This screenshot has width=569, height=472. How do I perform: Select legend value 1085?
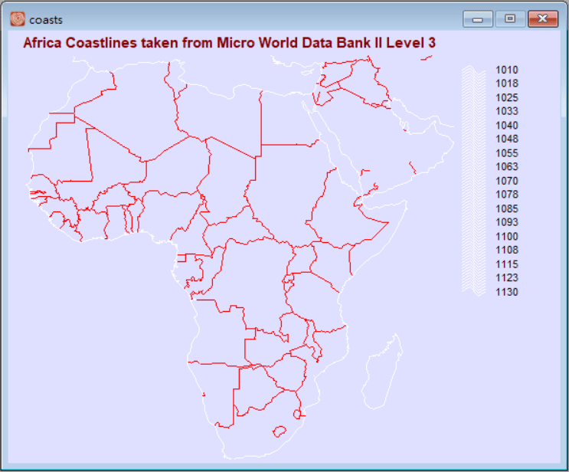[x=507, y=208]
